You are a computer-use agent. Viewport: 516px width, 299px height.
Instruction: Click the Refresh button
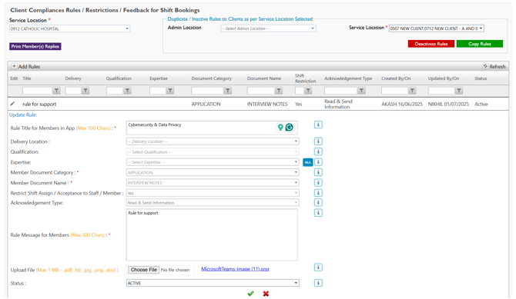(494, 66)
